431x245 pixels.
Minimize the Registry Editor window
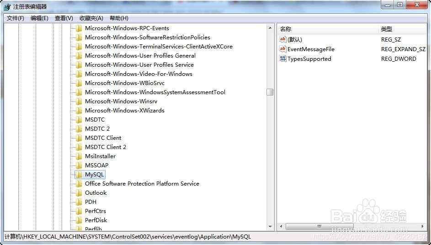[388, 5]
